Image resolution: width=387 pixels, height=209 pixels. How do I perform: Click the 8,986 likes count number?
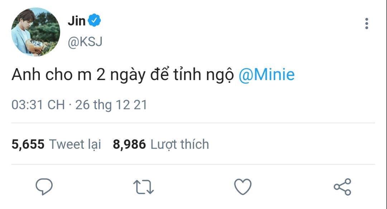click(129, 144)
